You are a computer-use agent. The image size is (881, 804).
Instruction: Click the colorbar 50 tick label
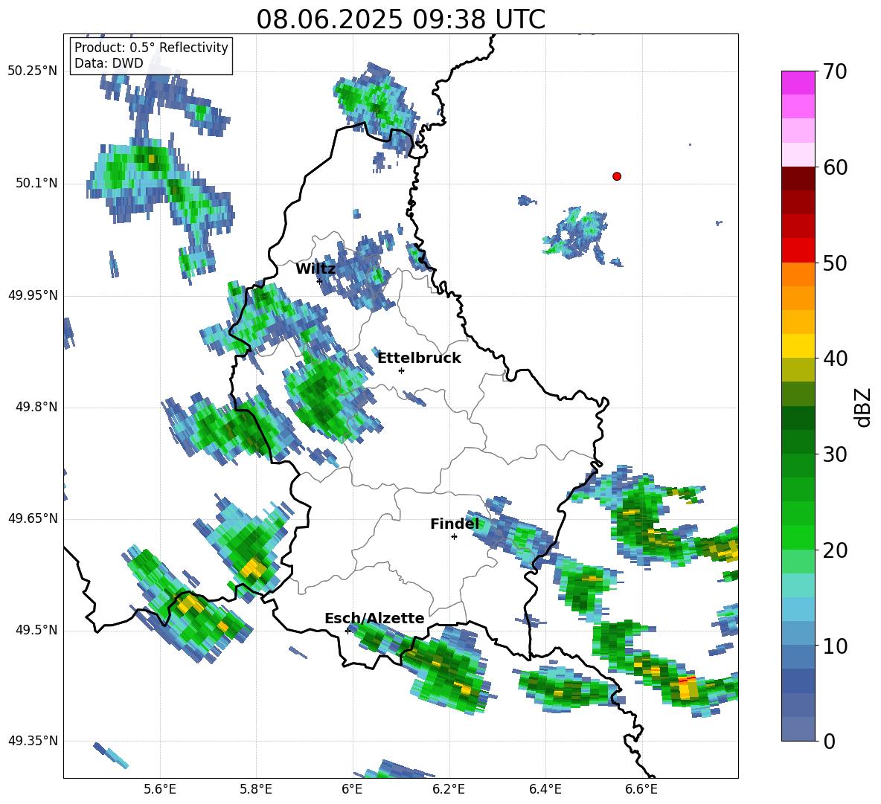pos(835,263)
